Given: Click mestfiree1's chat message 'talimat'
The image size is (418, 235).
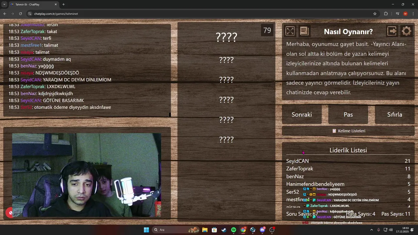Looking at the screenshot, I should [51, 45].
